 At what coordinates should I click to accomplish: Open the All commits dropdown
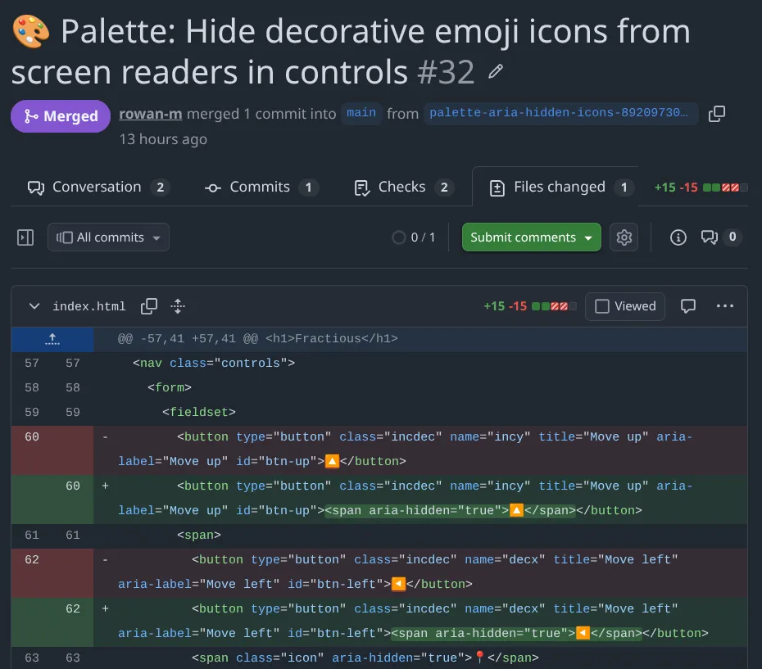(x=108, y=237)
